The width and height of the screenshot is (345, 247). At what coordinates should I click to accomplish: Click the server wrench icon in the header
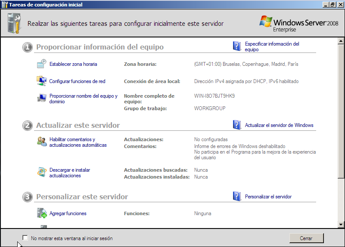14,23
